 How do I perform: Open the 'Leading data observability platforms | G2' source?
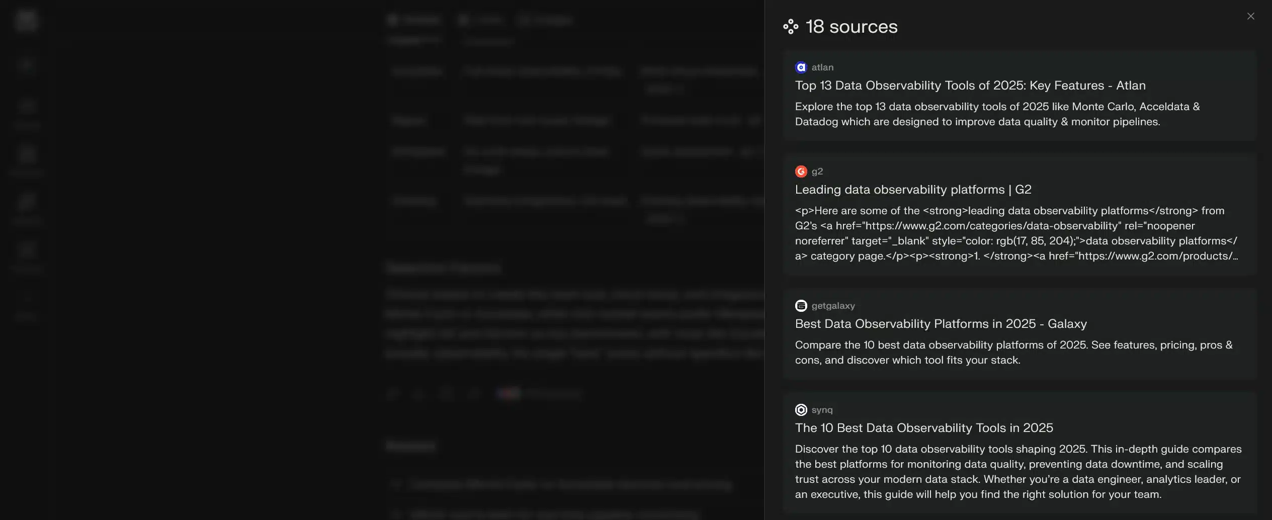click(x=912, y=190)
